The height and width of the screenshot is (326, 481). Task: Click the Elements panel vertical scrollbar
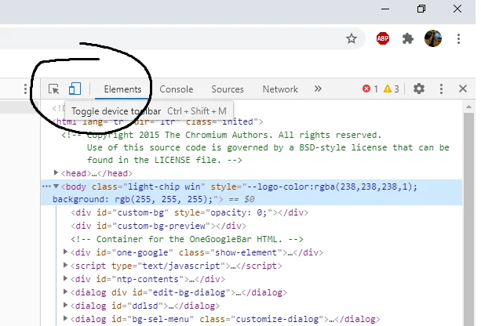468,219
